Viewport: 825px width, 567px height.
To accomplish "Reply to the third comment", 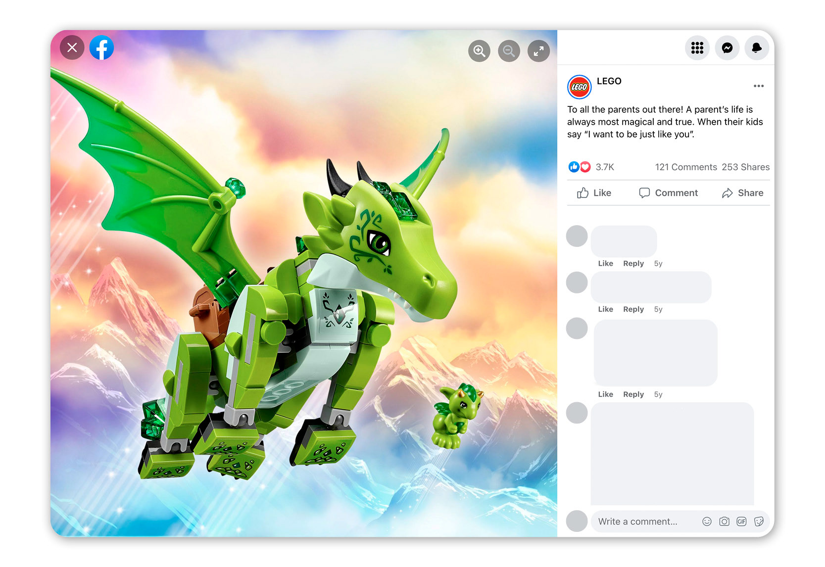I will point(633,394).
